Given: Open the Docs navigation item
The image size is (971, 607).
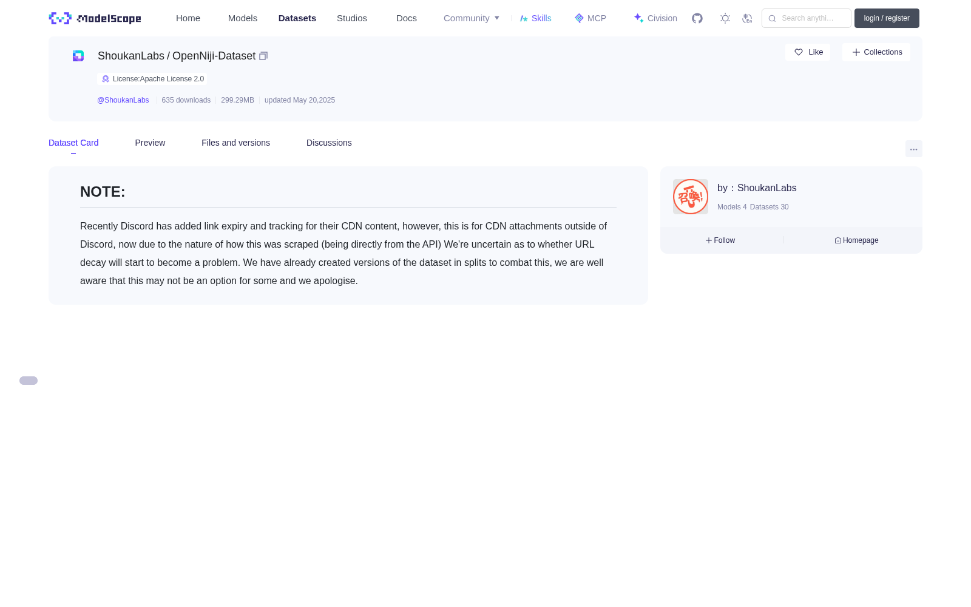Looking at the screenshot, I should click(x=407, y=18).
